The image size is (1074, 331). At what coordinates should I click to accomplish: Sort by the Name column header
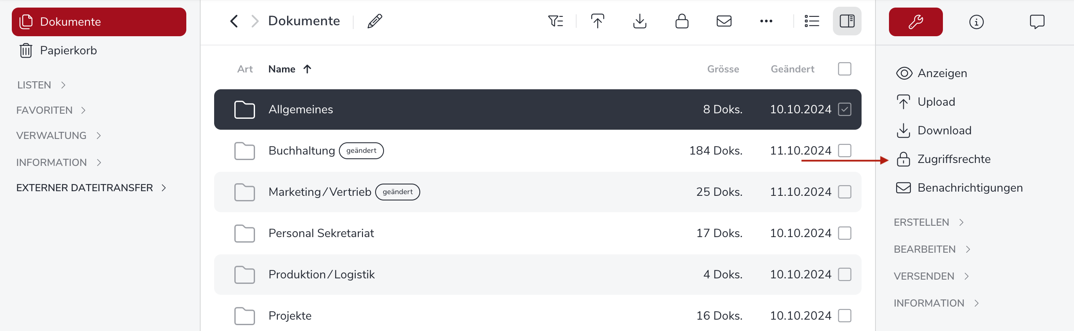tap(282, 69)
